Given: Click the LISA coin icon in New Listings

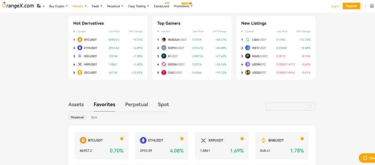Looking at the screenshot, I should pos(248,40).
